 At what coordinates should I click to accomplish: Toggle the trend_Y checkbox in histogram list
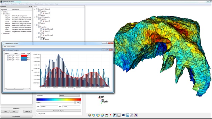8,56
